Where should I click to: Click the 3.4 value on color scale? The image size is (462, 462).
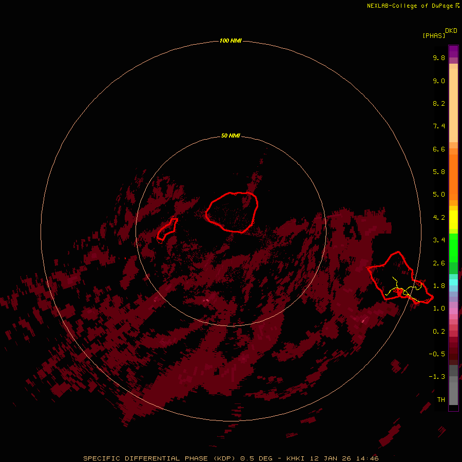tap(439, 240)
